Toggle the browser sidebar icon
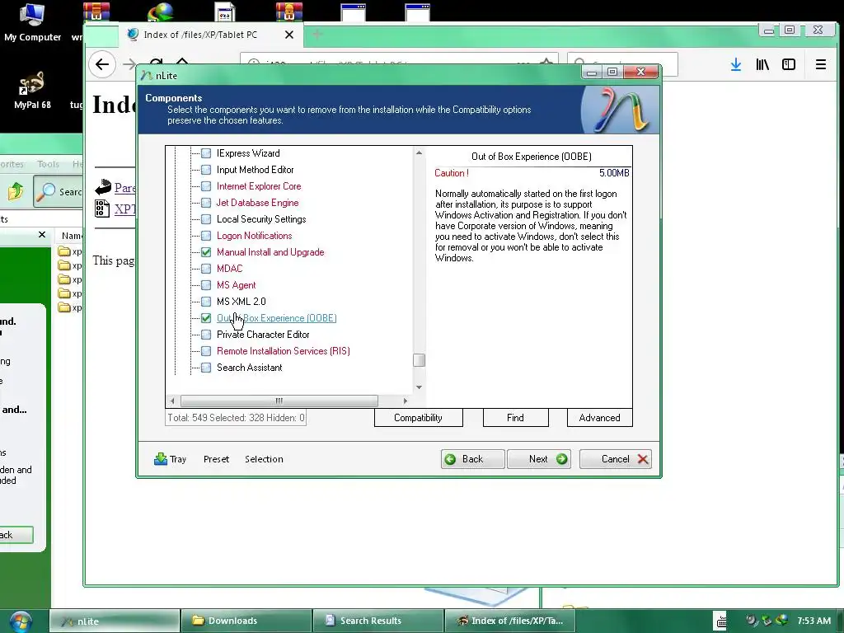Screen dimensions: 844x633 [x=789, y=64]
